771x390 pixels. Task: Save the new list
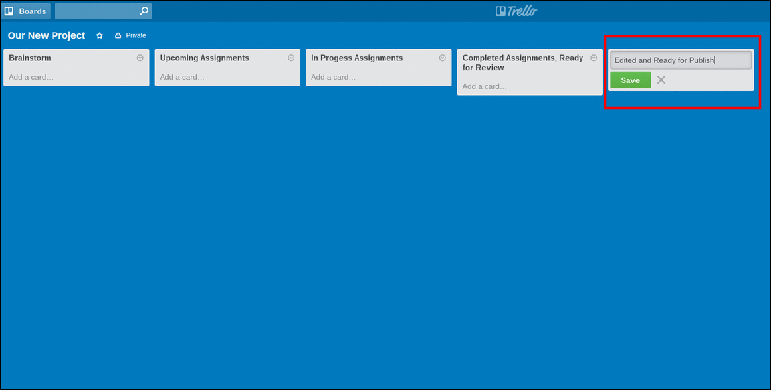click(629, 80)
